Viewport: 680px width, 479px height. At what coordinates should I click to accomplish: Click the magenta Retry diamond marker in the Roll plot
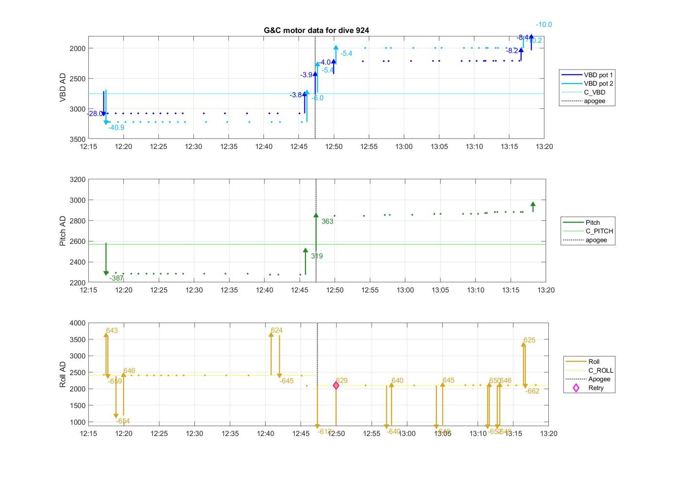click(x=336, y=385)
